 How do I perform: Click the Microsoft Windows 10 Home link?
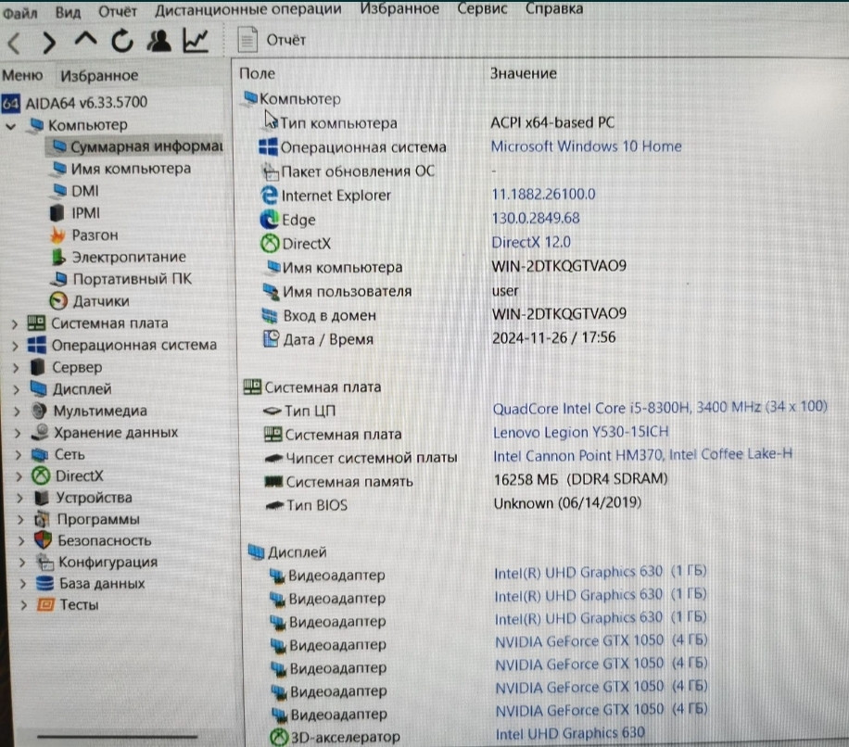[586, 146]
